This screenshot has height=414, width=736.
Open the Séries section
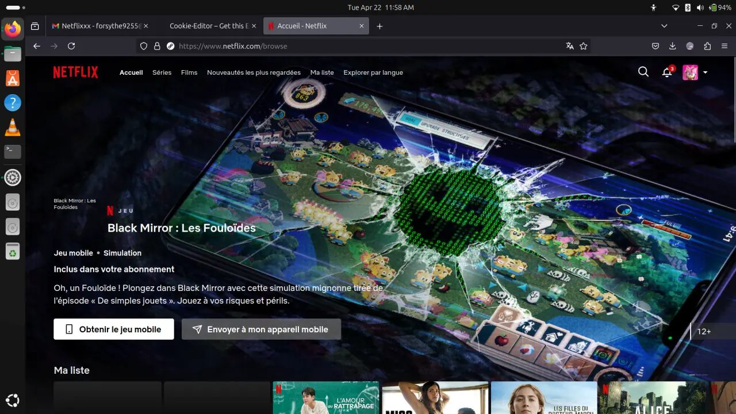click(x=162, y=72)
